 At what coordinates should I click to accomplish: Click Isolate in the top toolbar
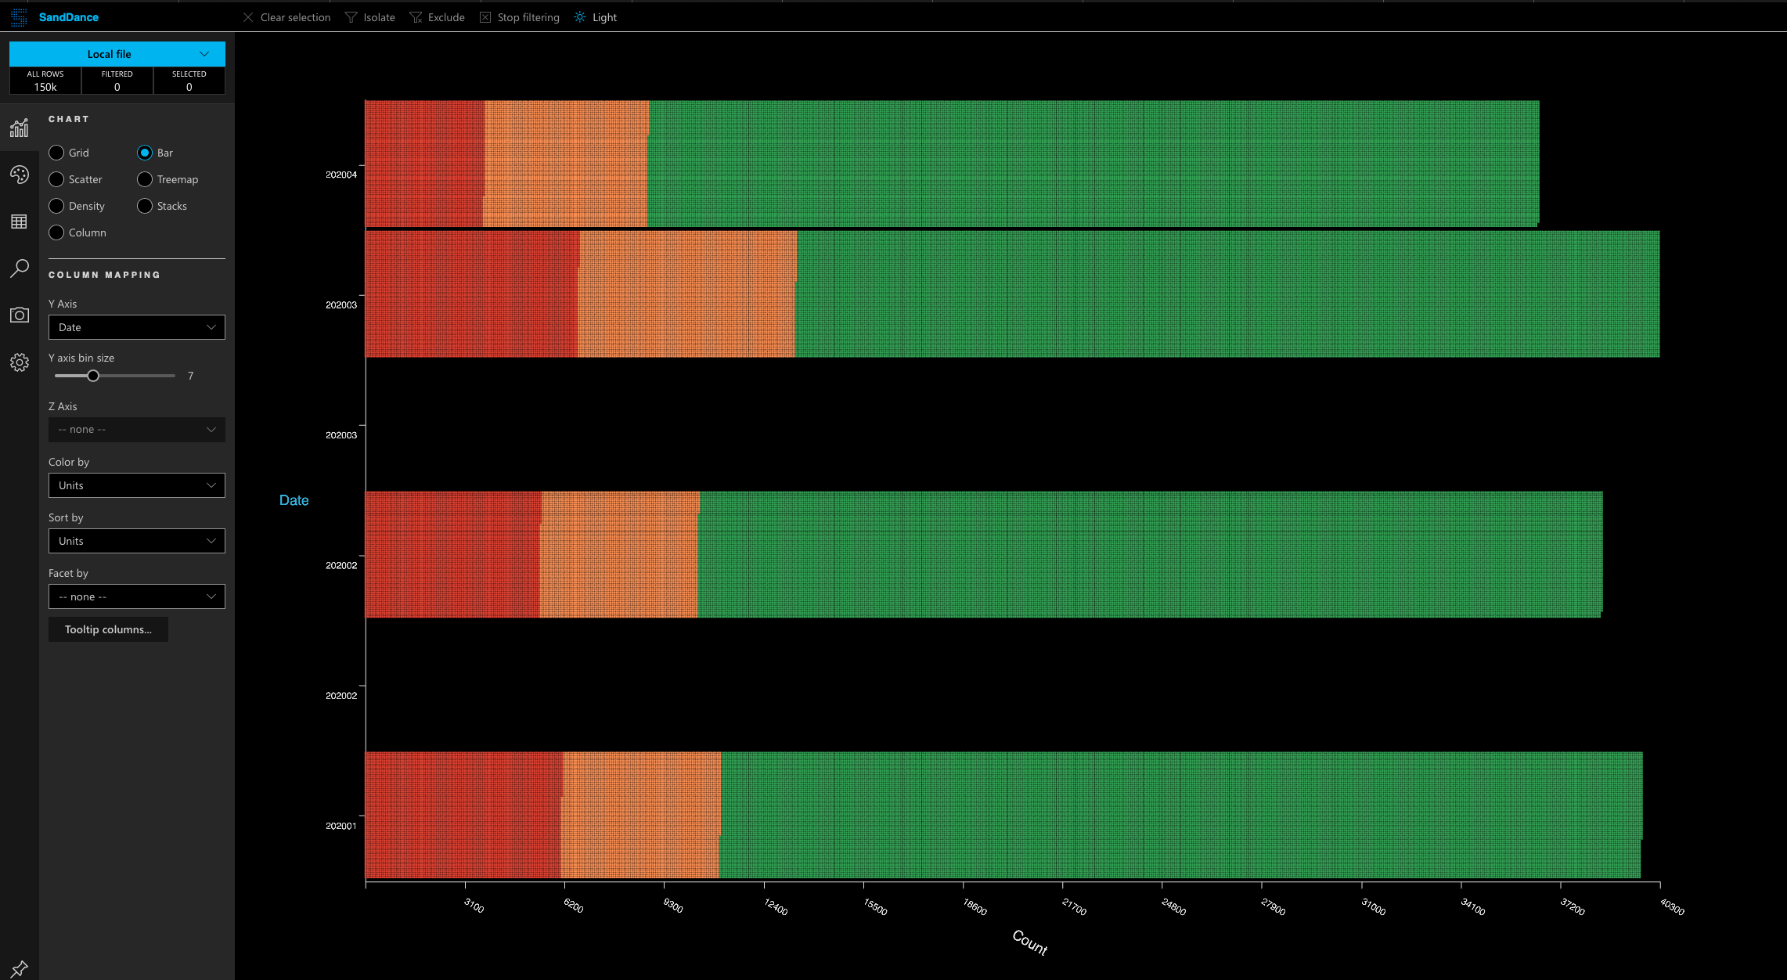(x=370, y=17)
